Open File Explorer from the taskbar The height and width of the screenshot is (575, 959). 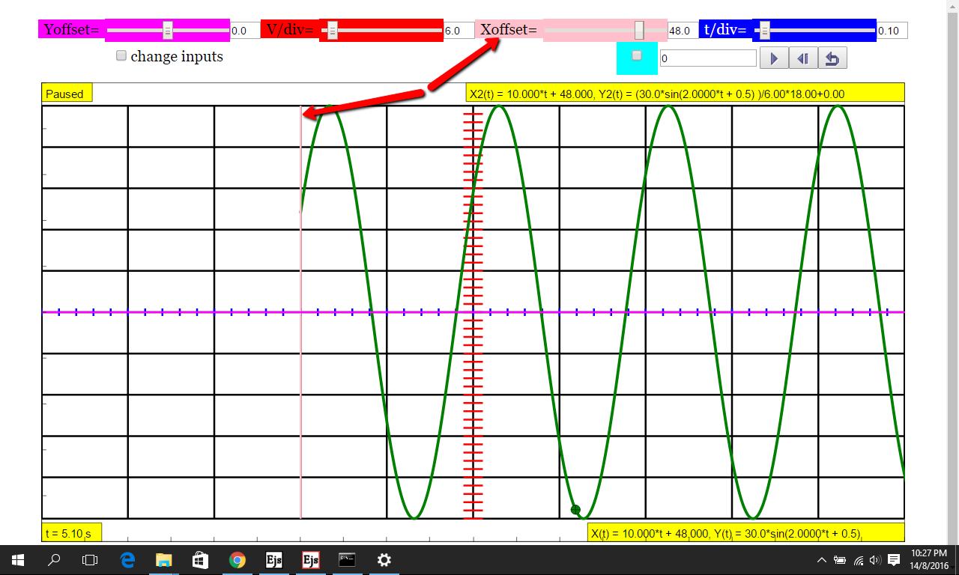[163, 559]
